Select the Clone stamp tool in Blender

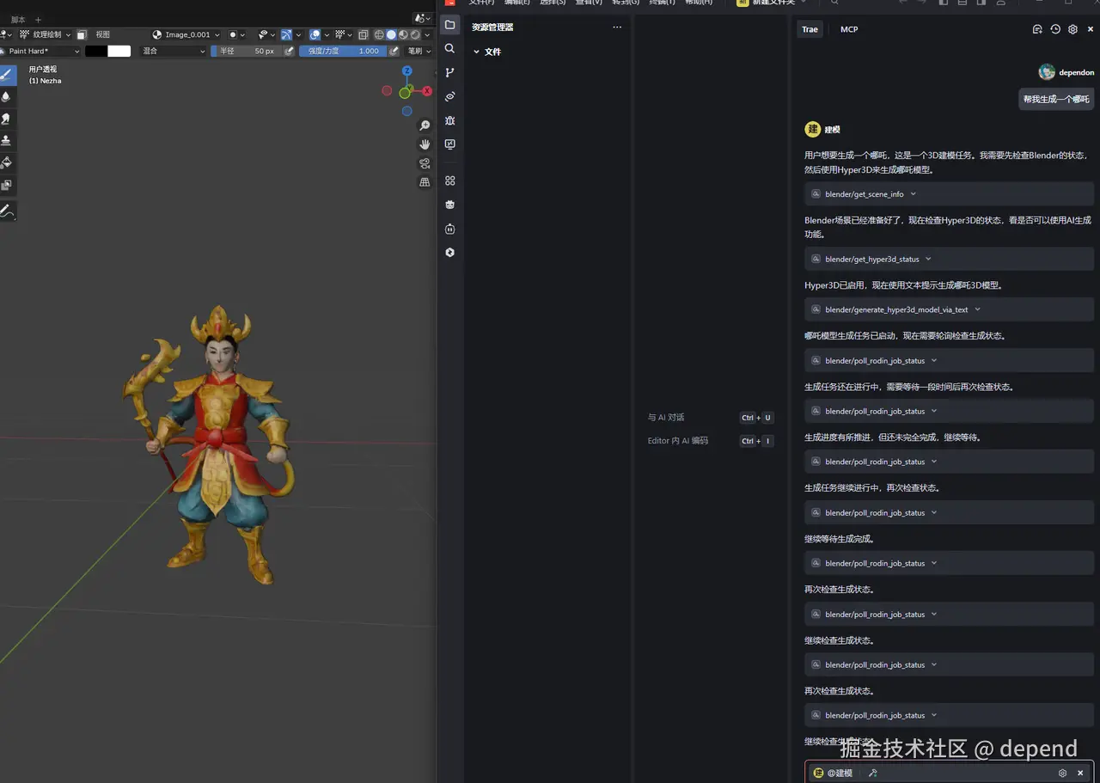click(x=7, y=140)
